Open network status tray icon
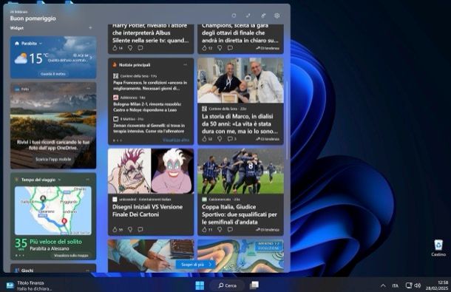Image resolution: width=451 pixels, height=292 pixels. pyautogui.click(x=409, y=285)
